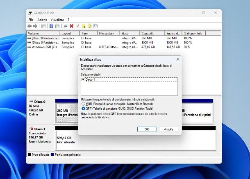Sort by the Capacità column header
250x179 pixels.
point(148,33)
